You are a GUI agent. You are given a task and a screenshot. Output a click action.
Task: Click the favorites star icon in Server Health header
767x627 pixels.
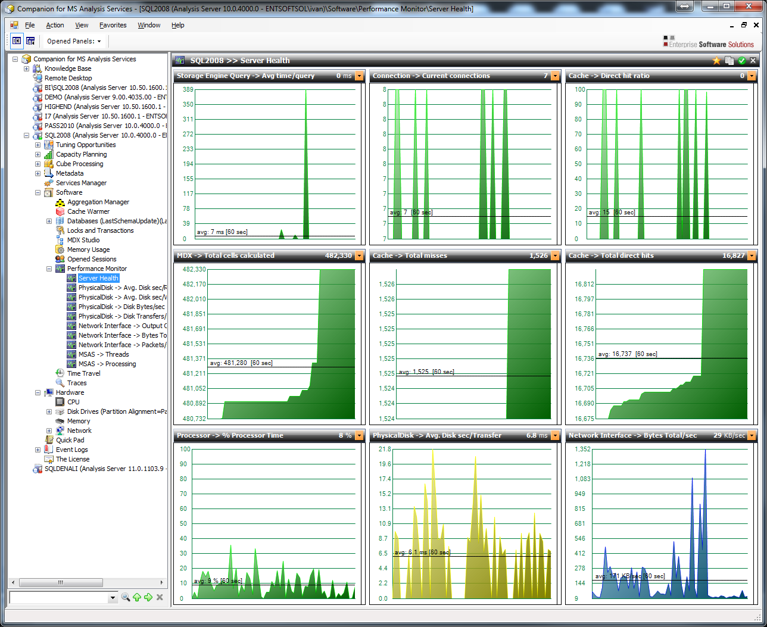(x=716, y=61)
